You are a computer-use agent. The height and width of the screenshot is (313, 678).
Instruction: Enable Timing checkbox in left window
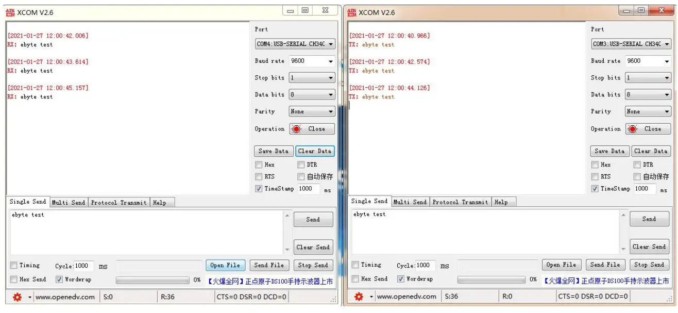[14, 266]
